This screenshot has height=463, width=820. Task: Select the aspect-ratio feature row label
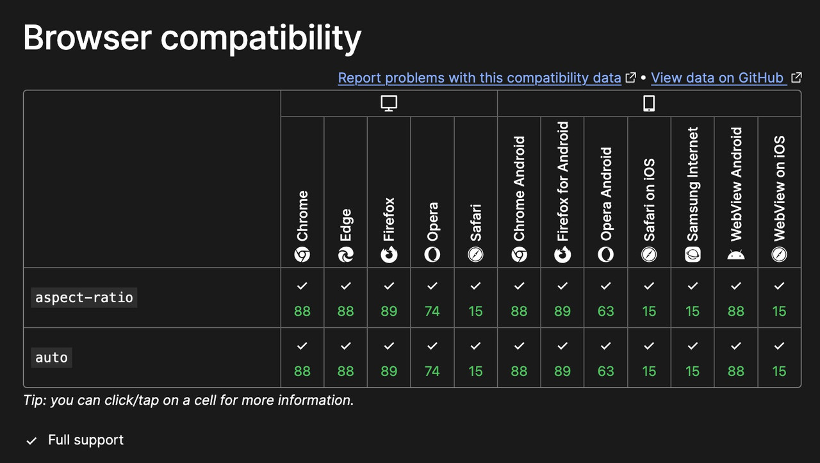pyautogui.click(x=84, y=297)
